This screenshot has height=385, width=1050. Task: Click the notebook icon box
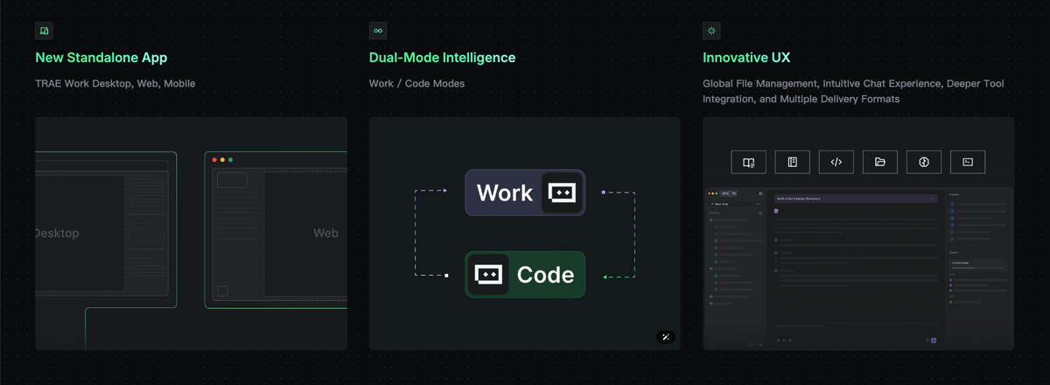[792, 162]
